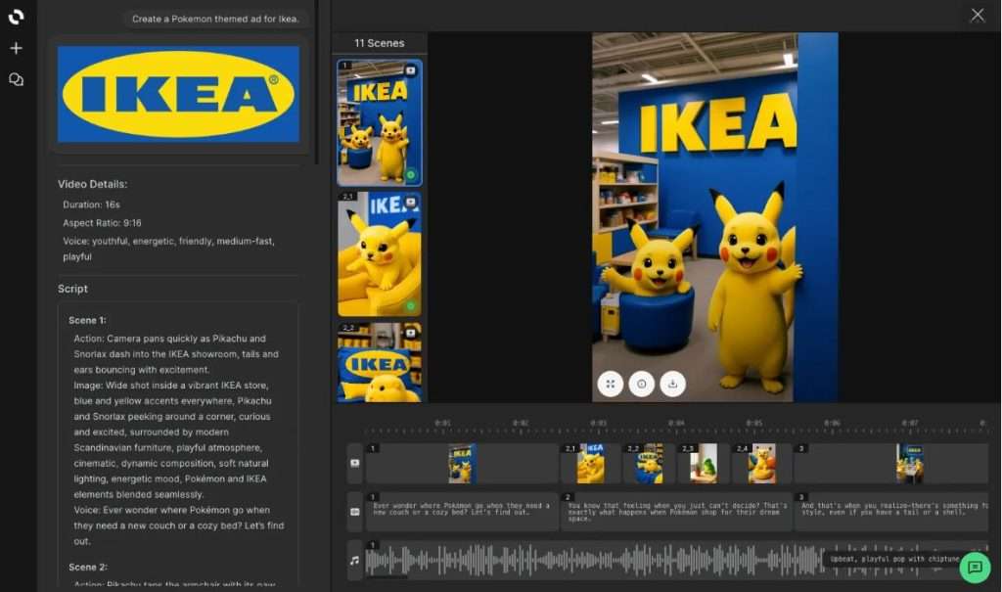
Task: Click the 'Script' heading
Action: [72, 289]
